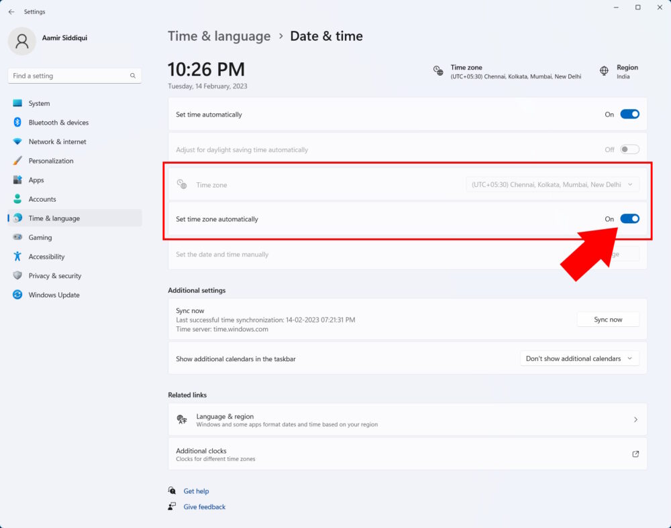Open Additional clocks settings
The image size is (671, 528).
(x=407, y=454)
